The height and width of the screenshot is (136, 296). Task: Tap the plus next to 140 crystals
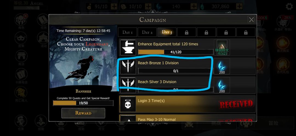(x=194, y=6)
